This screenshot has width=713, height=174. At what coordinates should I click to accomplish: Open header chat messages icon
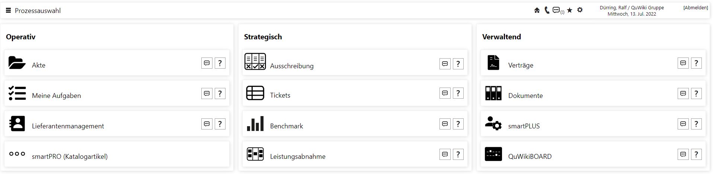click(x=556, y=10)
